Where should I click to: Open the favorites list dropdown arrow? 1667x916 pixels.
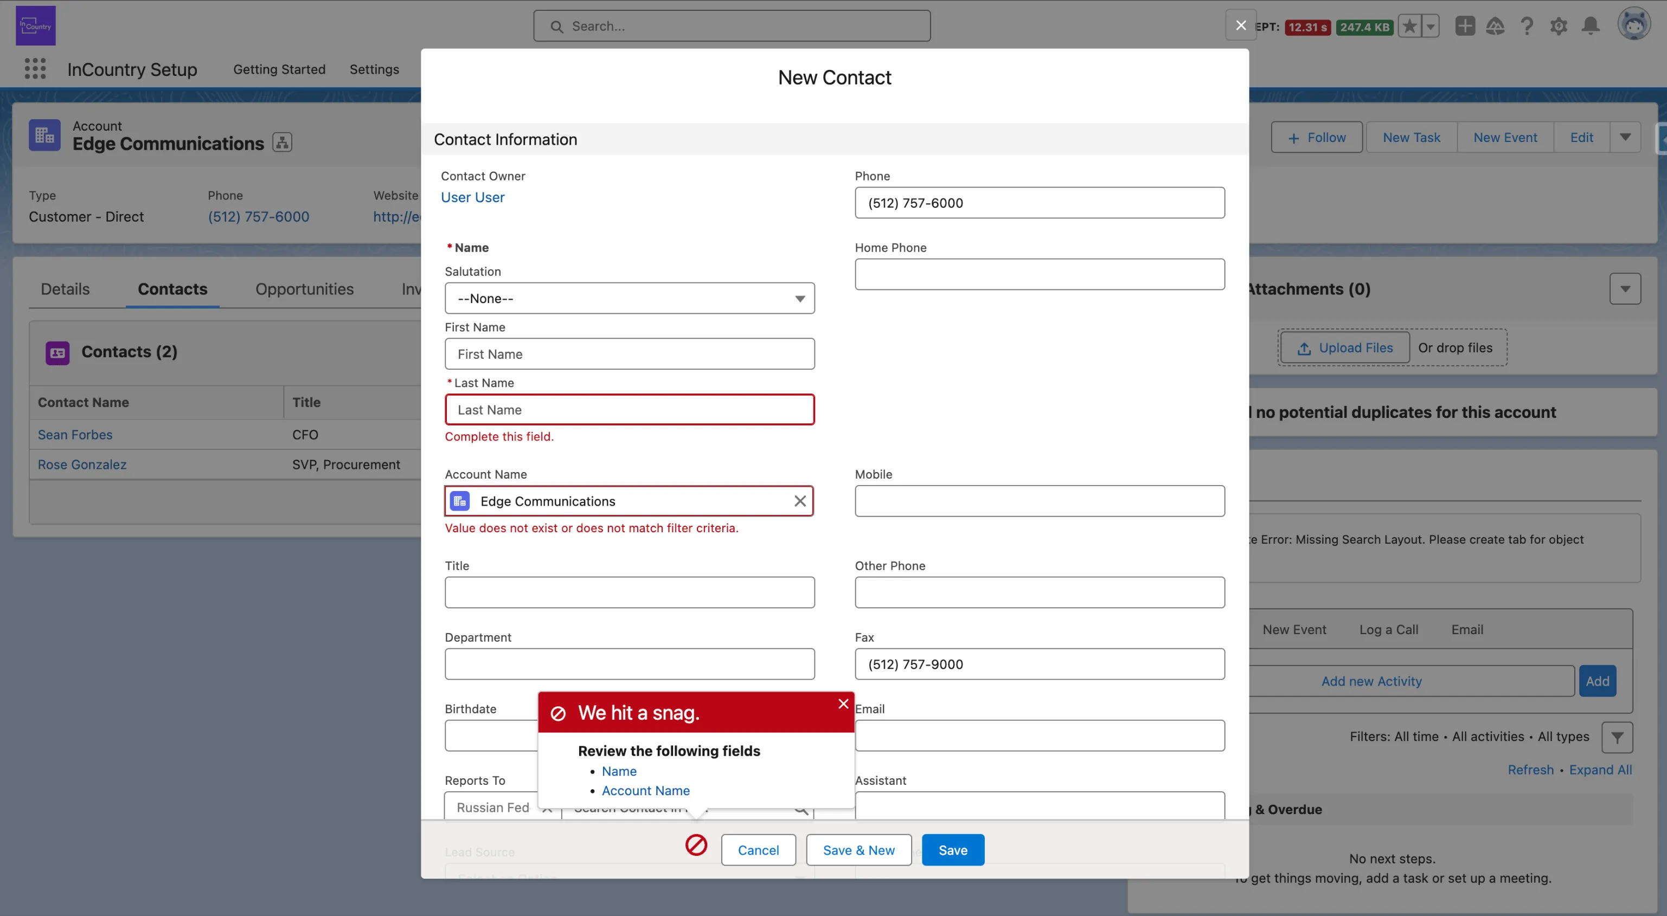(x=1430, y=26)
